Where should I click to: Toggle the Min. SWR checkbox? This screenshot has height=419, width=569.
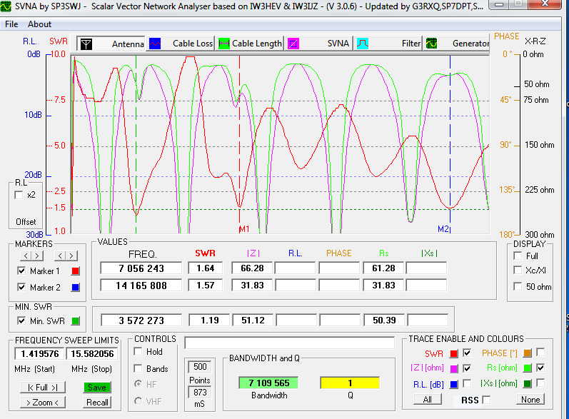point(21,320)
